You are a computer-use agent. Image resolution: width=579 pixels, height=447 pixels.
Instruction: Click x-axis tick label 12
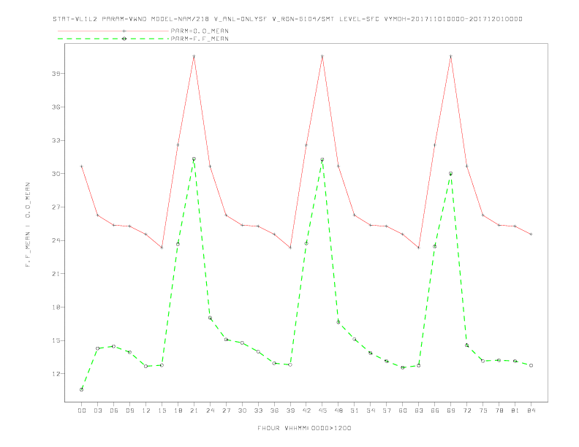tap(146, 410)
